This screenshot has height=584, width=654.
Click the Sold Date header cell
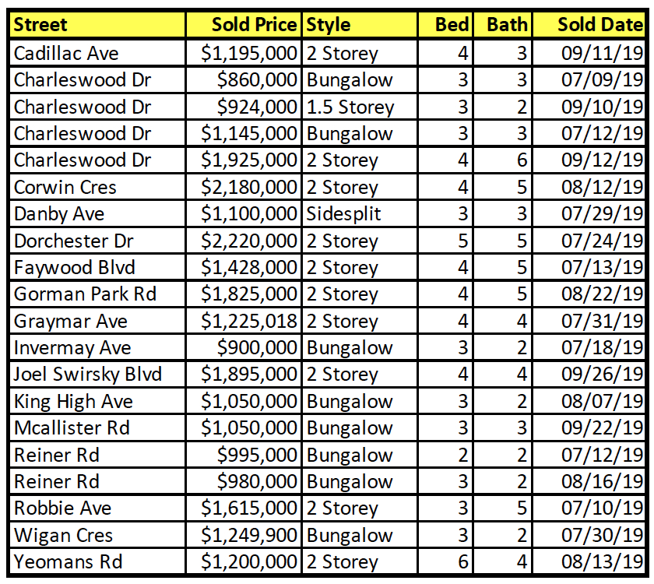point(589,25)
